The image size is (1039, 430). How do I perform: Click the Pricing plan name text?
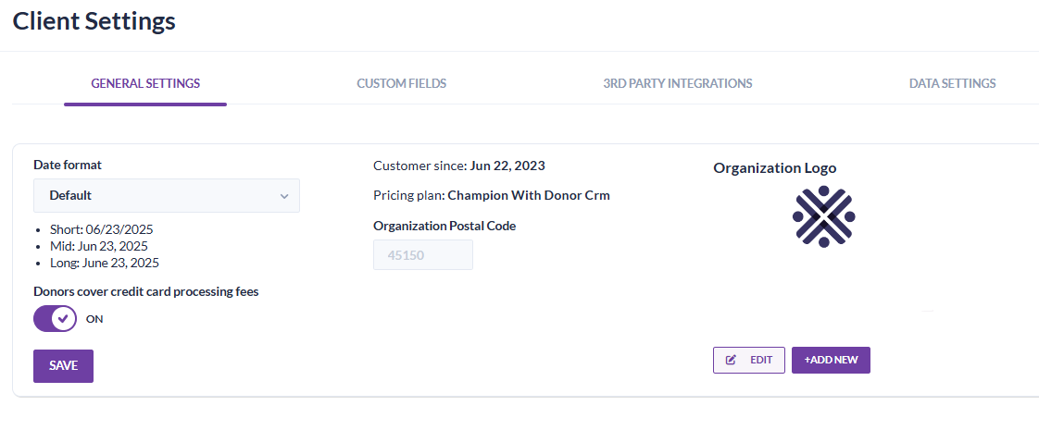pos(529,195)
